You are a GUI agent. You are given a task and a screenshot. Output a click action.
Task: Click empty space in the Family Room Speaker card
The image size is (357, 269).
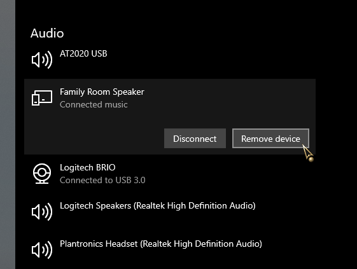(x=228, y=100)
